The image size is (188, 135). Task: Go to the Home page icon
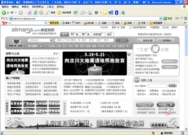pos(41,12)
